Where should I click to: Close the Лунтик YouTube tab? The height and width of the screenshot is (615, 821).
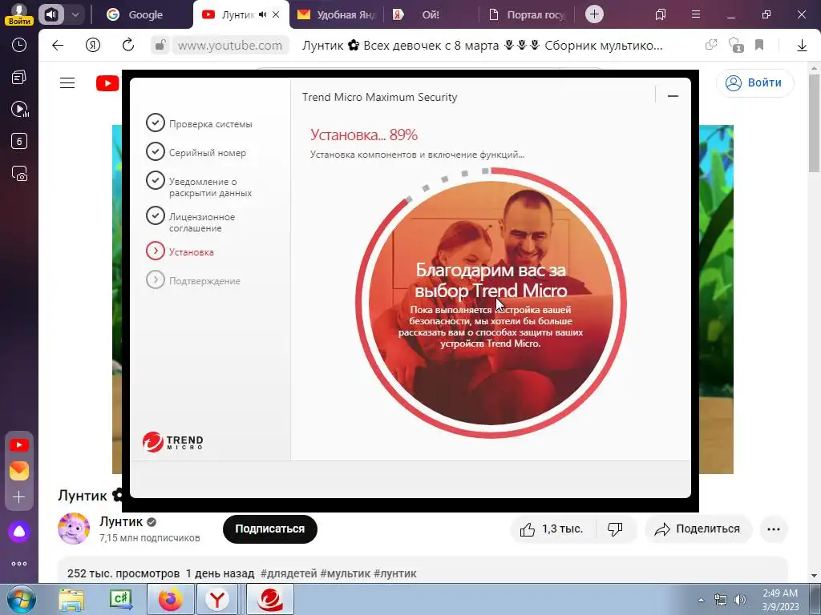pos(276,14)
